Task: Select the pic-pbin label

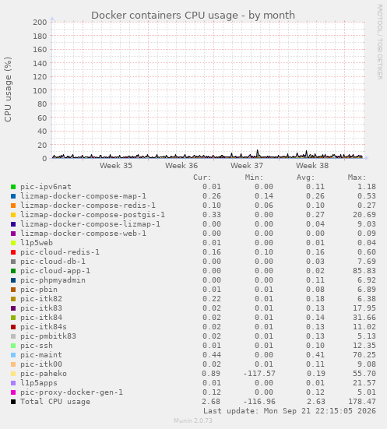Action: pyautogui.click(x=39, y=290)
